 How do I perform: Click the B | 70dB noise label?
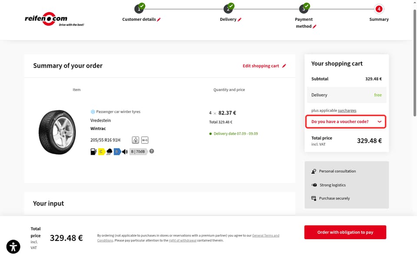click(138, 152)
